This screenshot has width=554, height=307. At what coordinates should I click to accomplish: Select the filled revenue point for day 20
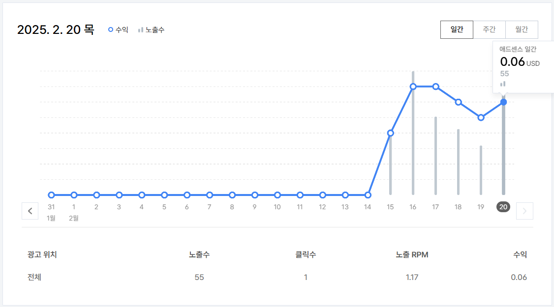[503, 102]
